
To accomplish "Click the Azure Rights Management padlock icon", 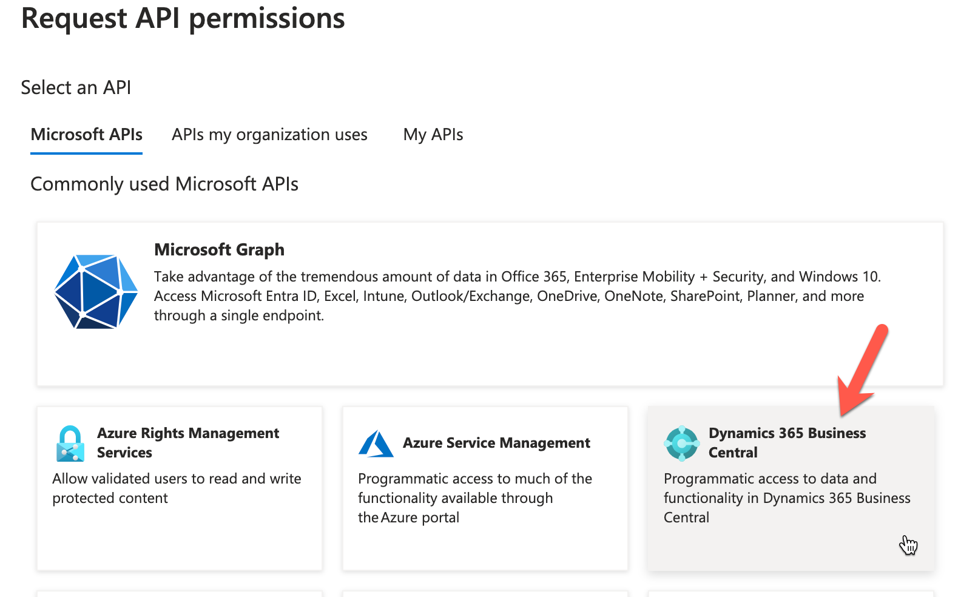I will 70,444.
